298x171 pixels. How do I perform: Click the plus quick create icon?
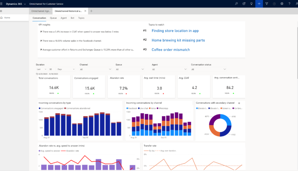tap(259, 4)
